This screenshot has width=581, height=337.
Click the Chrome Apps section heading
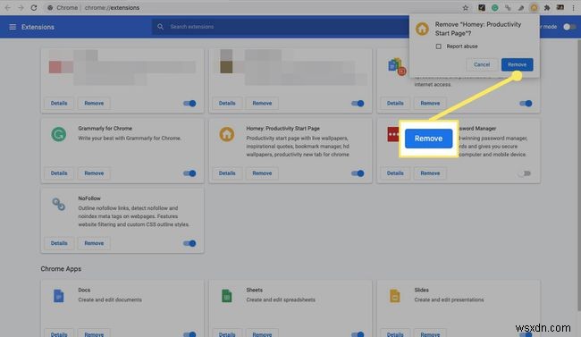(61, 269)
